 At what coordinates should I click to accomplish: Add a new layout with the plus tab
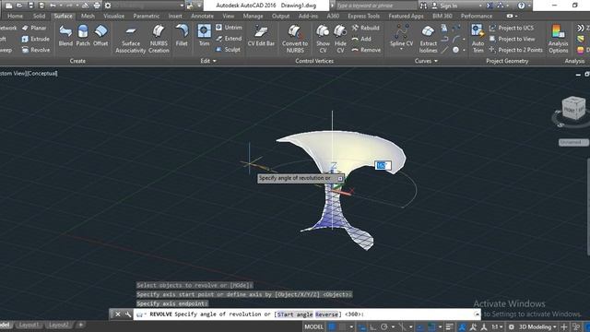click(80, 325)
